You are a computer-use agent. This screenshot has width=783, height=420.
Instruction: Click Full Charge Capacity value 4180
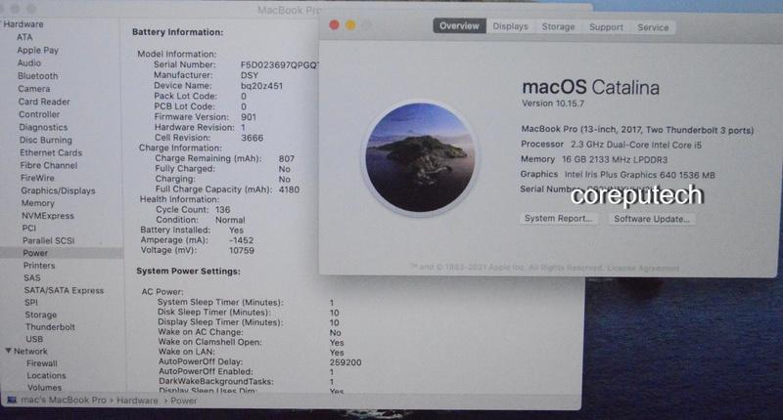[289, 189]
